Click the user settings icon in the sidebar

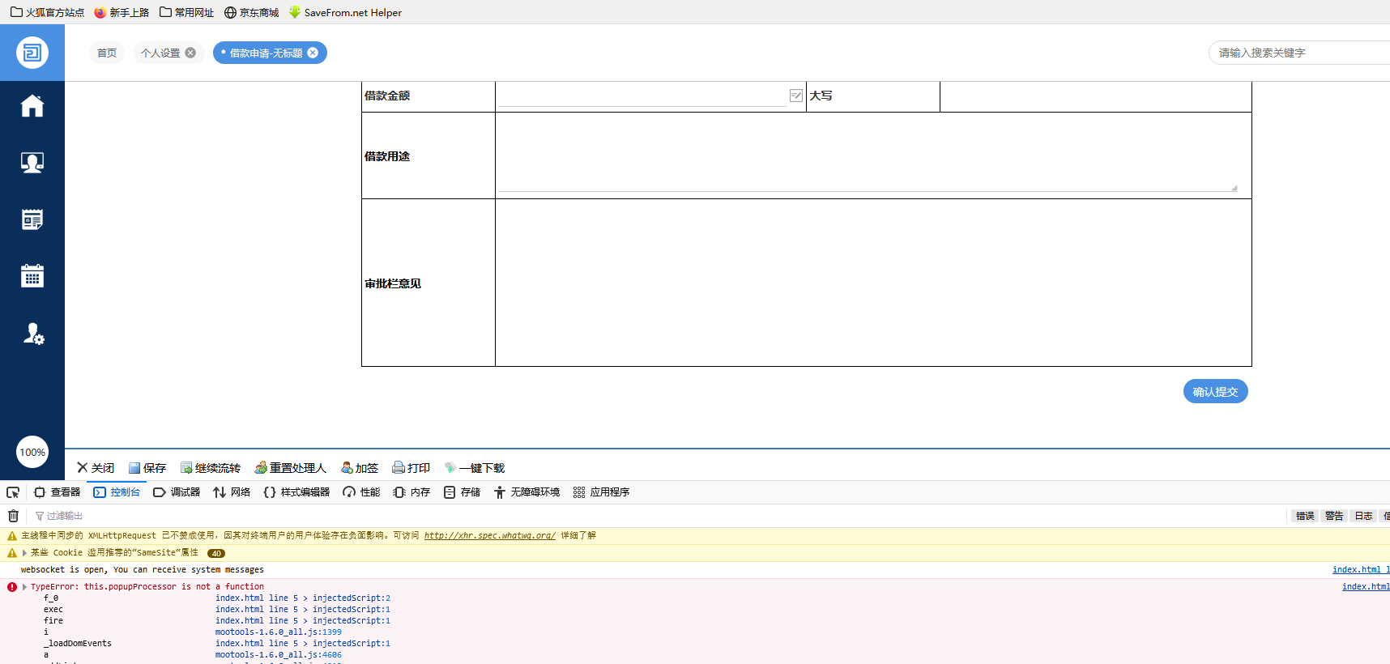pos(32,334)
